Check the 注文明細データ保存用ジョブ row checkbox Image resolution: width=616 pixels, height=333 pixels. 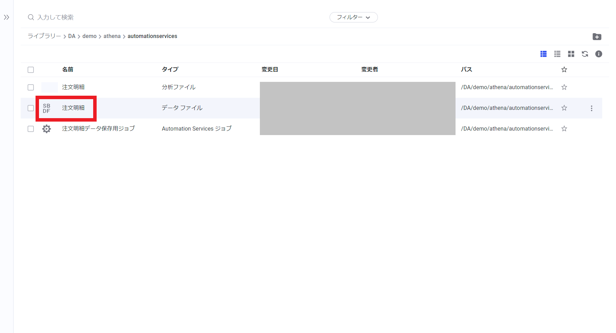[31, 129]
